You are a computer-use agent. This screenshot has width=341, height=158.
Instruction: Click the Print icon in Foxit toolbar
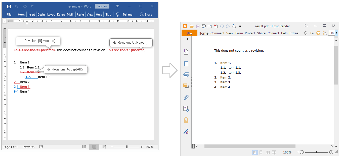203,26
